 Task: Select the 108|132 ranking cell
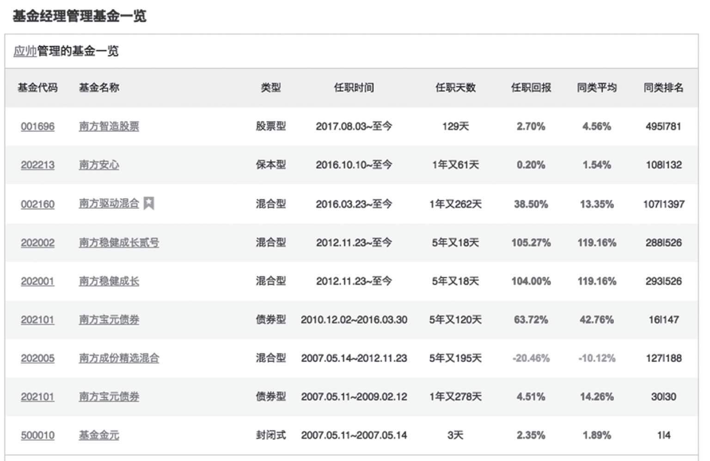pos(664,165)
